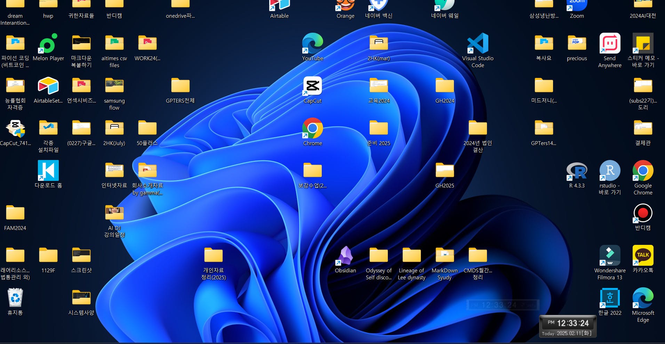Screen dimensions: 665x344
Task: Select the GH2025 folder
Action: pos(444,171)
